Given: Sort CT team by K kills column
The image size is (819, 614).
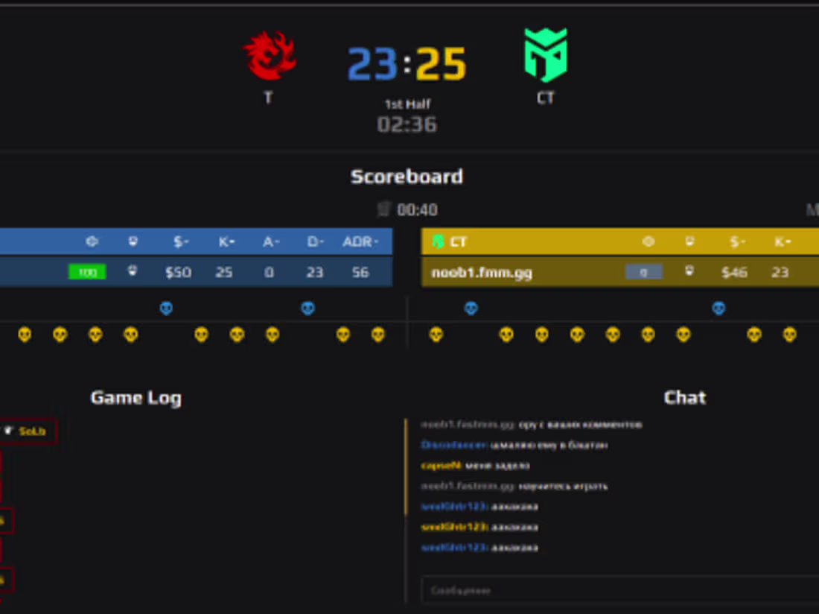Looking at the screenshot, I should (x=783, y=241).
